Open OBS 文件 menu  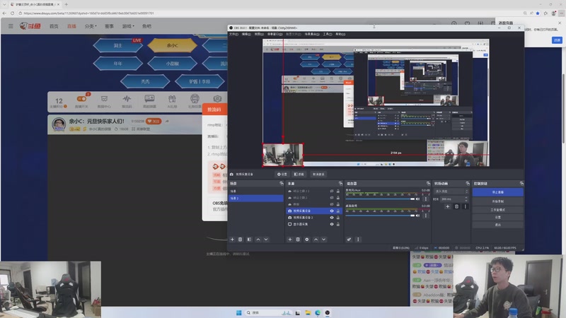tap(234, 34)
